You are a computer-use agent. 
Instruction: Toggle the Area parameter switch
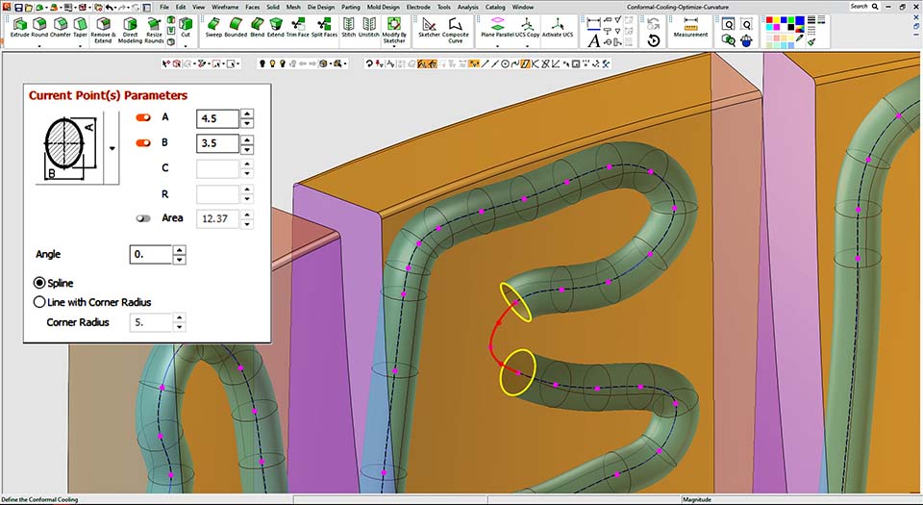(144, 218)
